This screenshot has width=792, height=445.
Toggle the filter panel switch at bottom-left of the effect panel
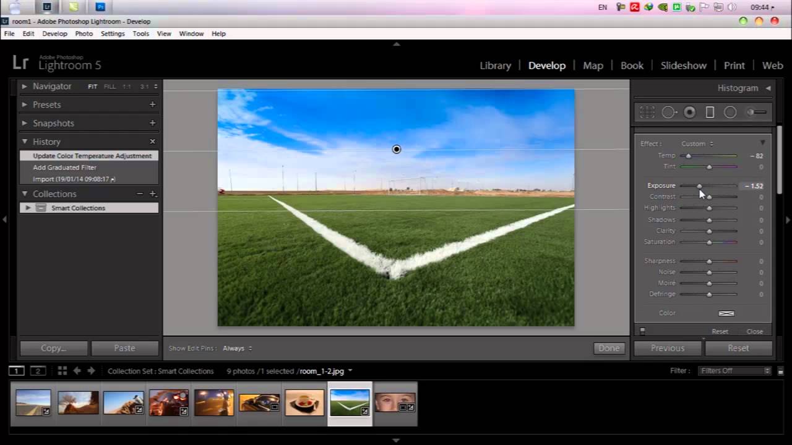(x=642, y=331)
